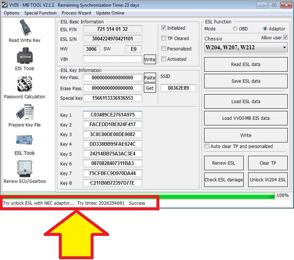Click the Save ESL data button
The width and height of the screenshot is (294, 260).
pos(246,81)
